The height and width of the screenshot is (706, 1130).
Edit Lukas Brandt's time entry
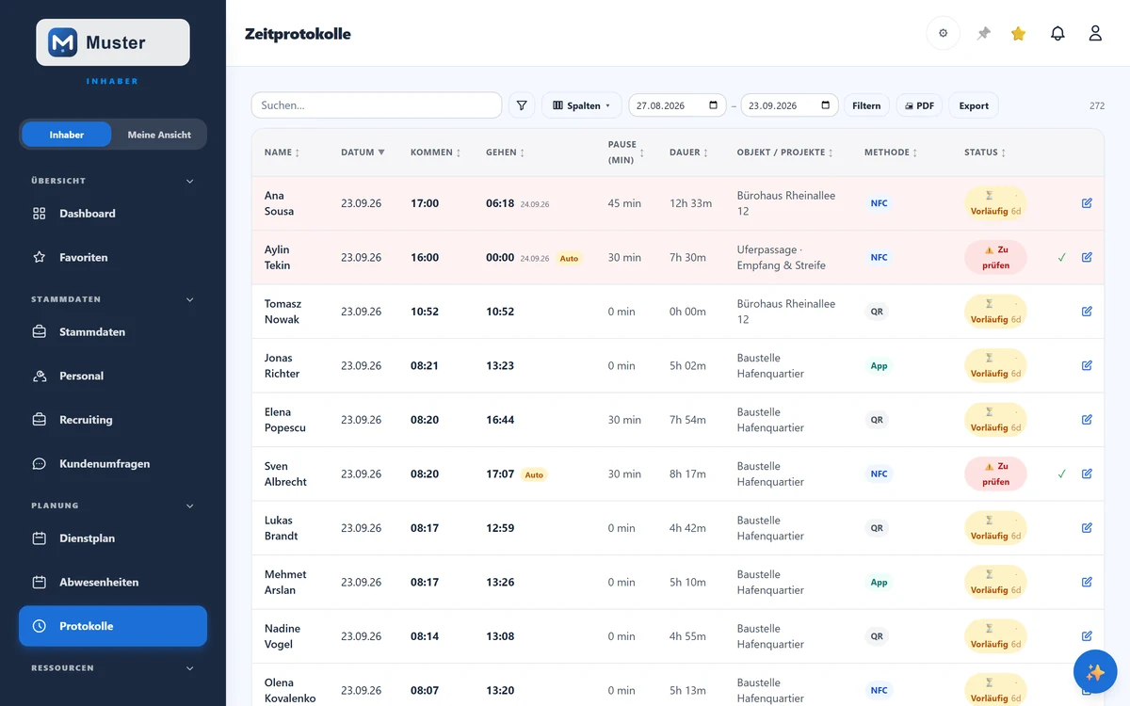tap(1087, 528)
